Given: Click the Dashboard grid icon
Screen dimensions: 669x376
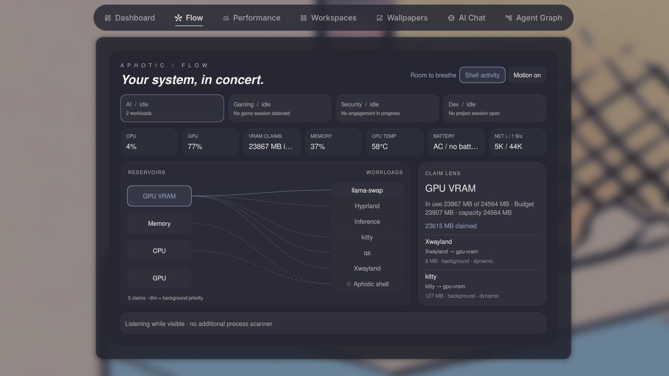Looking at the screenshot, I should click(x=108, y=18).
